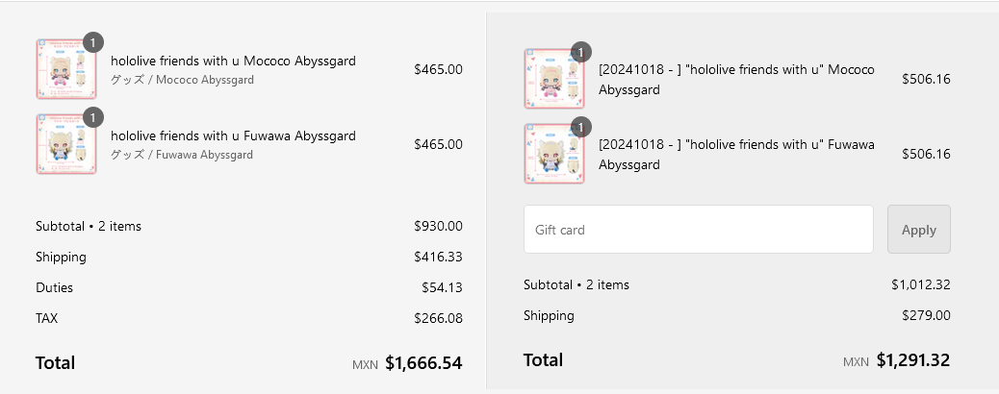
Task: Click the "[20241018 - ]" Fuwawa Abyssgard product name
Action: (735, 155)
